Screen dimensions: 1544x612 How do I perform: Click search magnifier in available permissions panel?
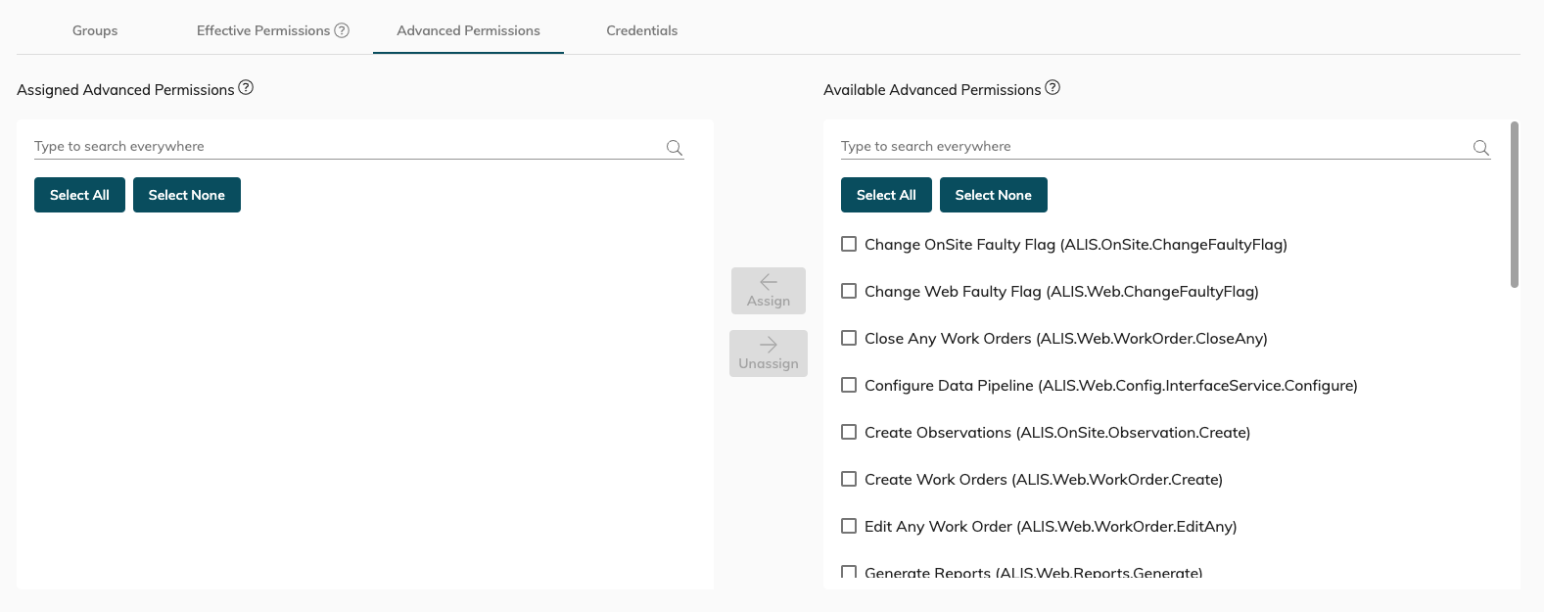pyautogui.click(x=1481, y=148)
